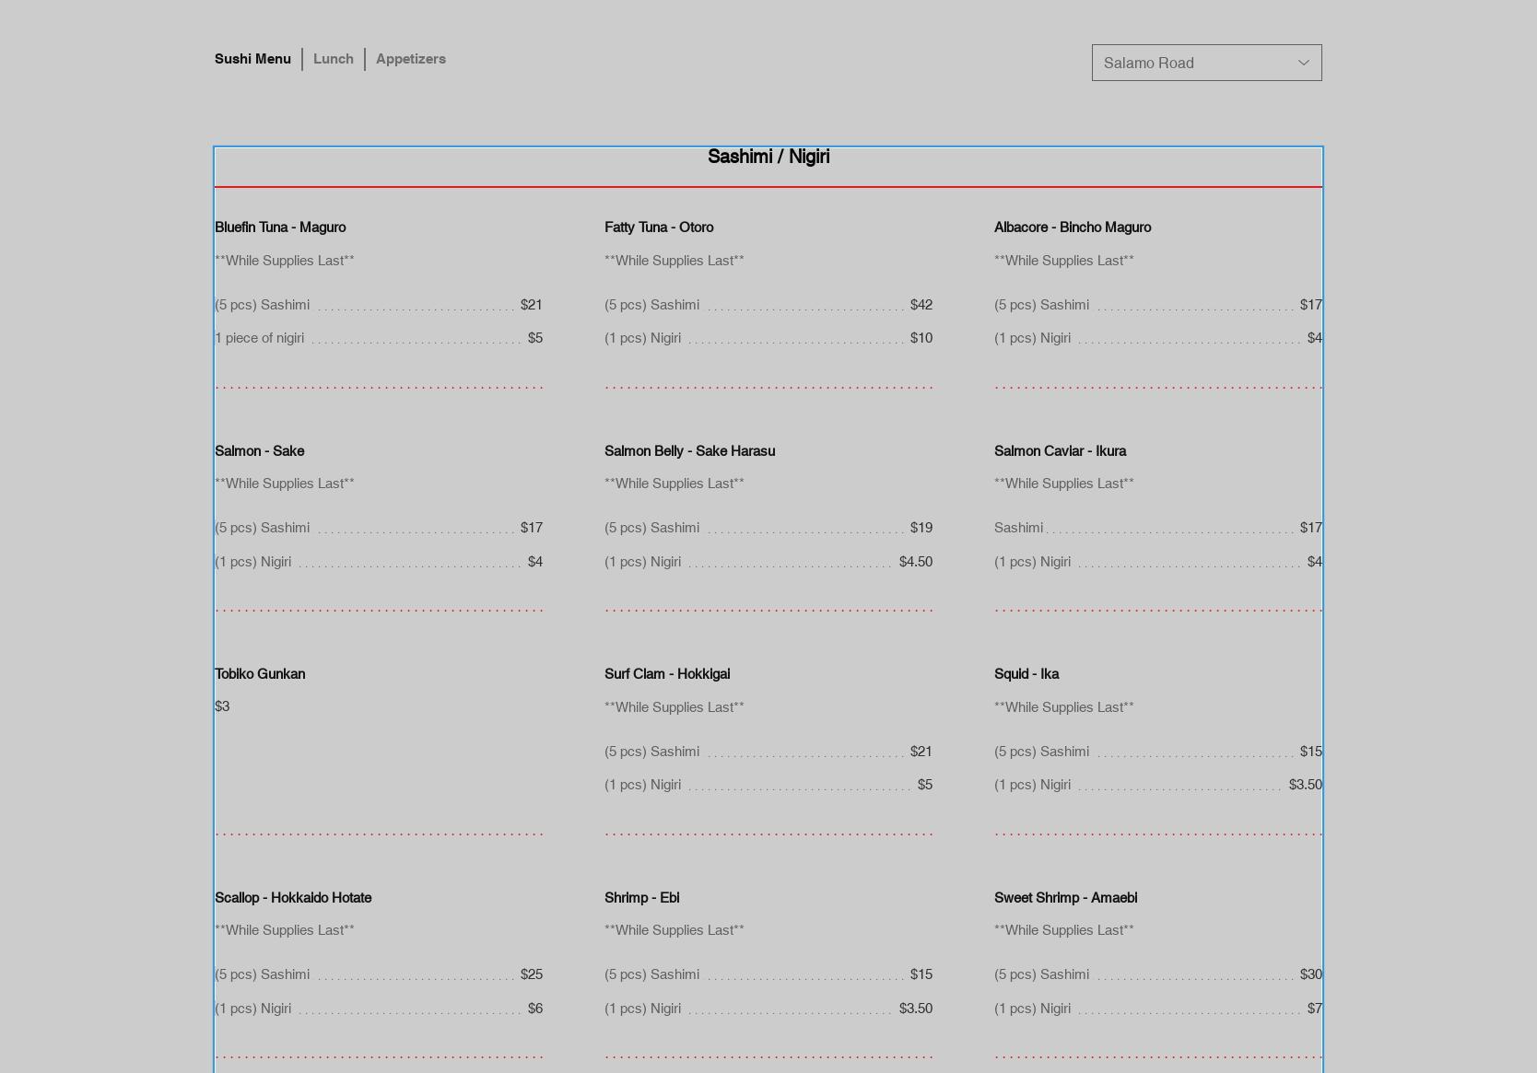The image size is (1537, 1073).
Task: Click the $42 Fatty Tuna sashimi price
Action: pos(921,305)
